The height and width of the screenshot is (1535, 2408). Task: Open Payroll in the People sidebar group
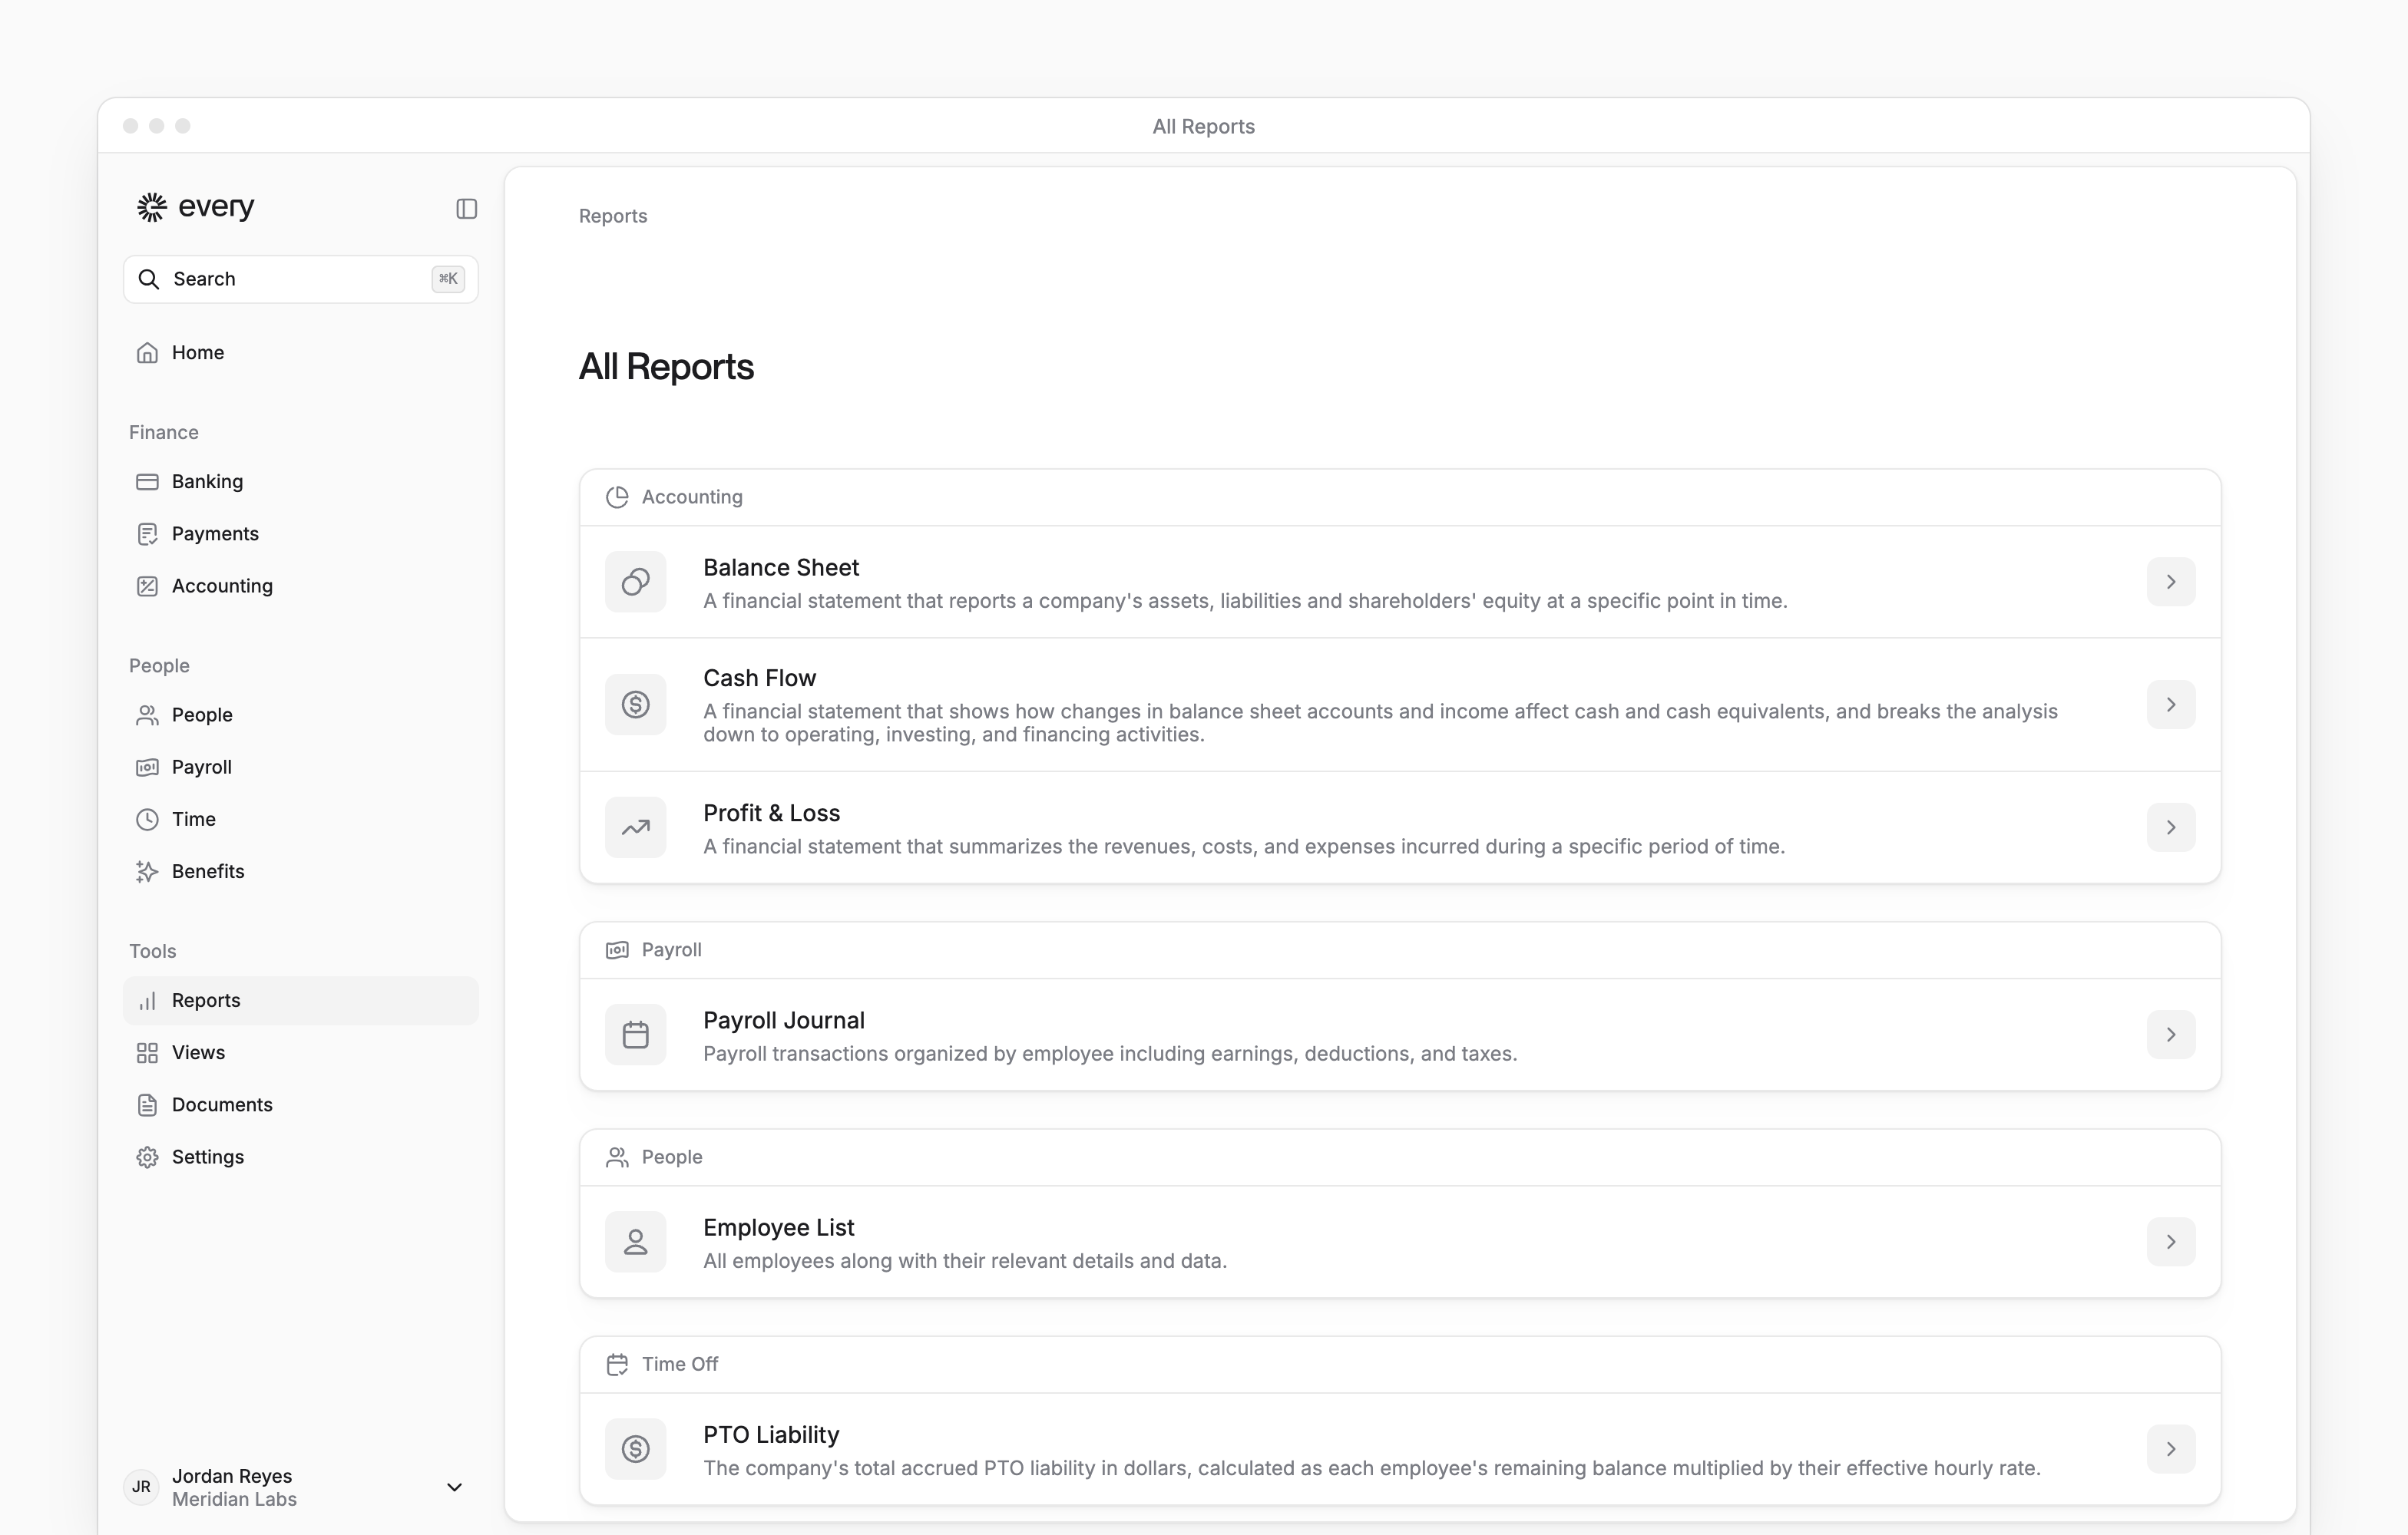[301, 767]
